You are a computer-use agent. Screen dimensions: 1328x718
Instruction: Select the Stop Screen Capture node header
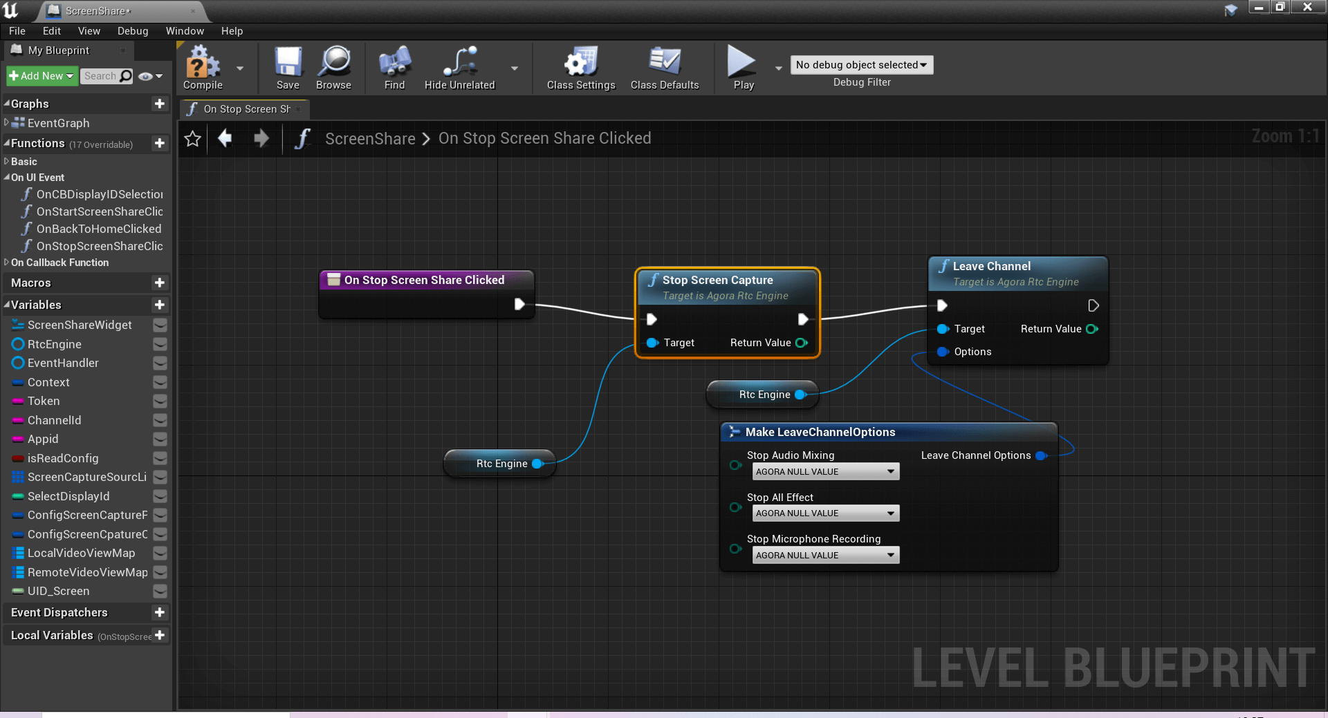tap(727, 287)
